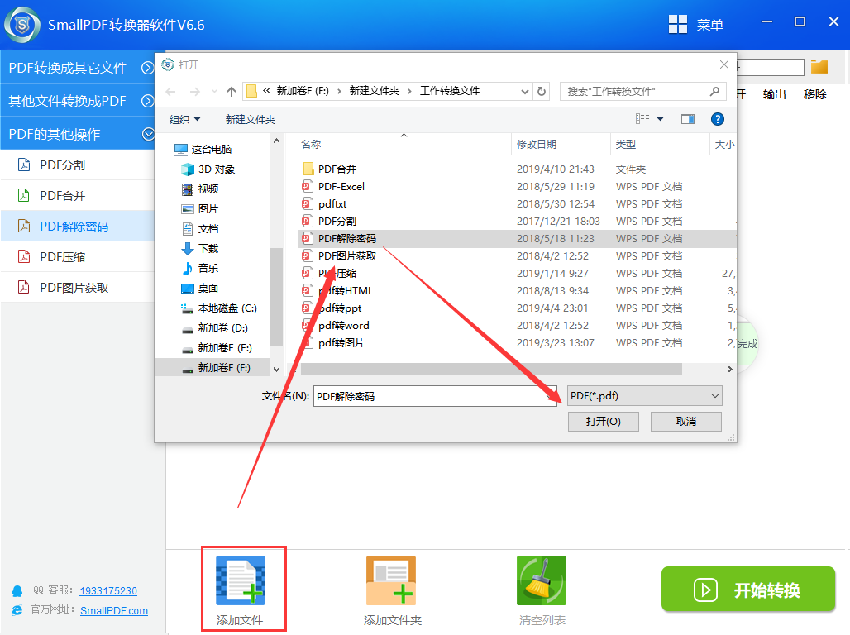The width and height of the screenshot is (850, 635).
Task: Click the search 工作转换文件 box
Action: 643,91
